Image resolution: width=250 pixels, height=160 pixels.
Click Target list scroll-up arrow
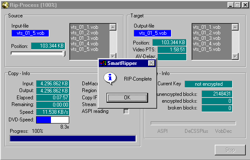235,27
